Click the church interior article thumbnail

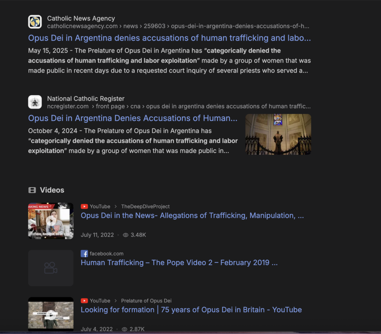pyautogui.click(x=278, y=134)
